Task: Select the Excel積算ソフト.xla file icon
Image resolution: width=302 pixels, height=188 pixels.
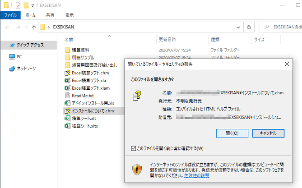Action: pyautogui.click(x=68, y=80)
